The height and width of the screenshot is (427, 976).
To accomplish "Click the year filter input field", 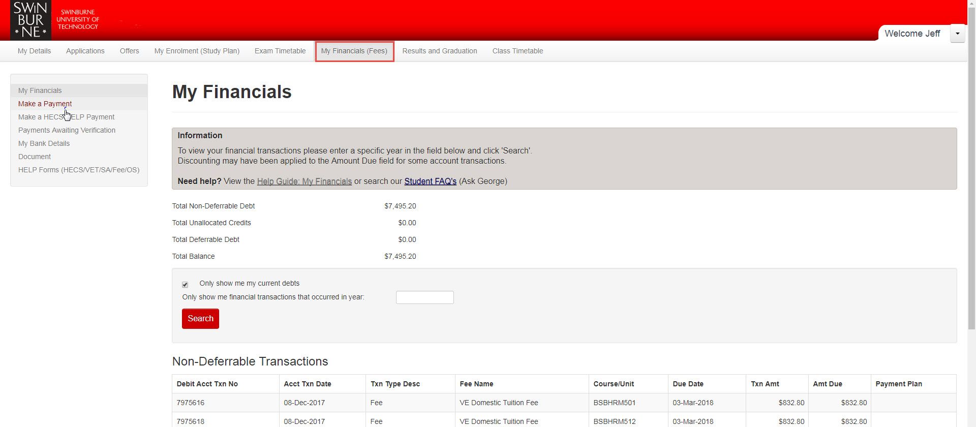I will [424, 297].
